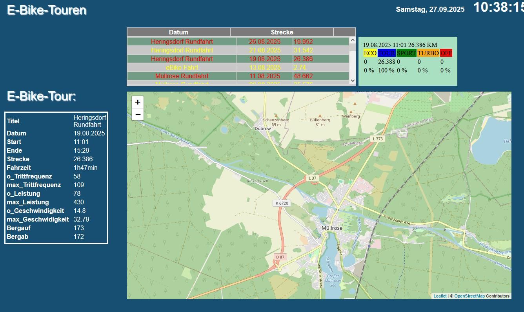Click the green SPORT mode swatch
The width and height of the screenshot is (524, 312).
406,53
